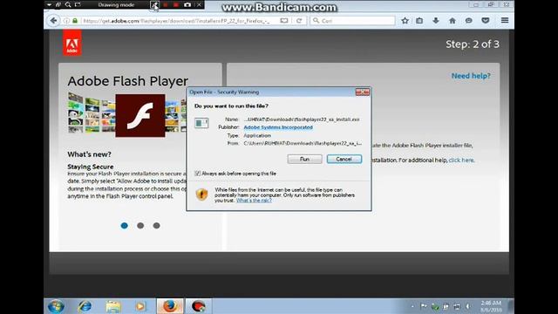The width and height of the screenshot is (558, 314).
Task: Click the Adobe logo on the page
Action: click(x=72, y=44)
